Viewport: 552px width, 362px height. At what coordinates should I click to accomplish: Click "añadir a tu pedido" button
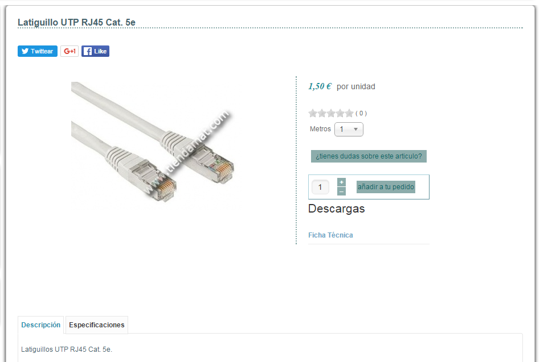(x=386, y=187)
